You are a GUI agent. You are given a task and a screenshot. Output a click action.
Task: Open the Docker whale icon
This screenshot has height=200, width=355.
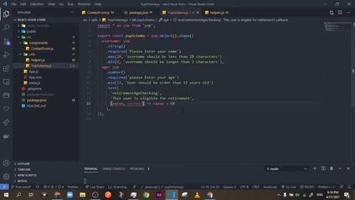(6, 136)
